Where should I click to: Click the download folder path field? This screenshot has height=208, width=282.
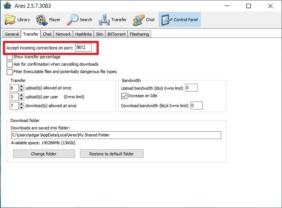[x=116, y=135]
